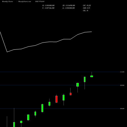Click the "OL: 0" reading
The width and height of the screenshot is (127, 127).
click(x=86, y=10)
